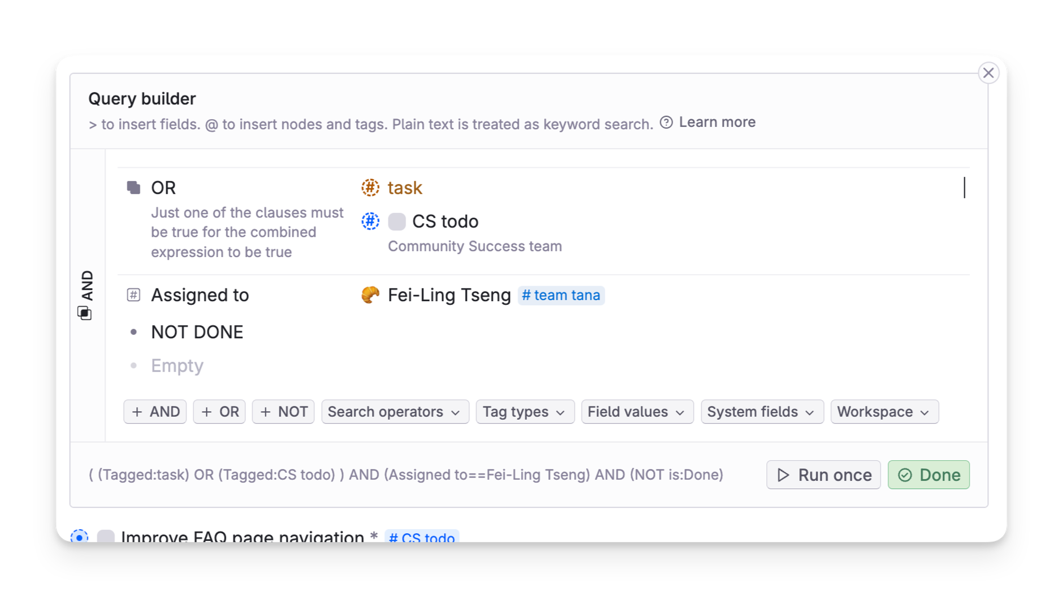Toggle the CS todo checkbox
The height and width of the screenshot is (597, 1062).
point(397,221)
